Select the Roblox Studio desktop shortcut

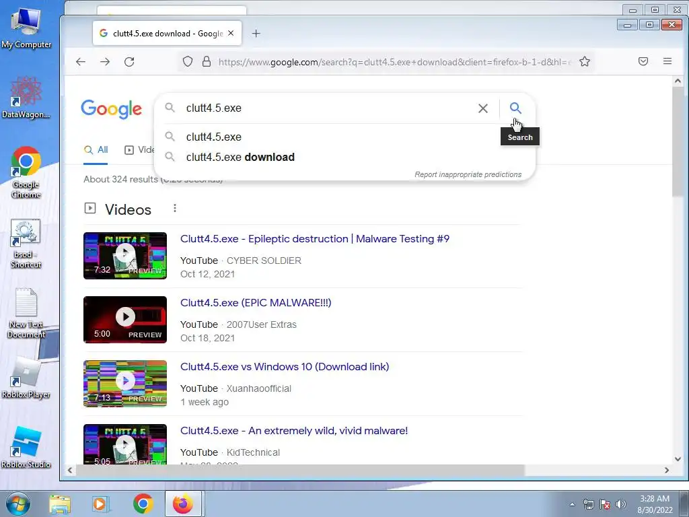[26, 448]
